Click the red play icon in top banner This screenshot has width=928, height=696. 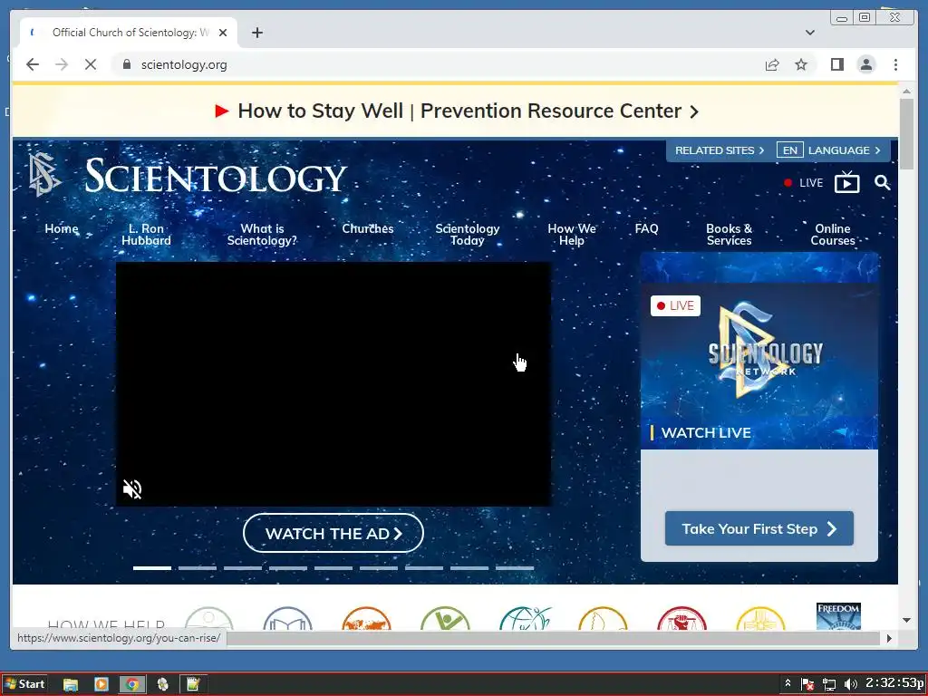(222, 111)
